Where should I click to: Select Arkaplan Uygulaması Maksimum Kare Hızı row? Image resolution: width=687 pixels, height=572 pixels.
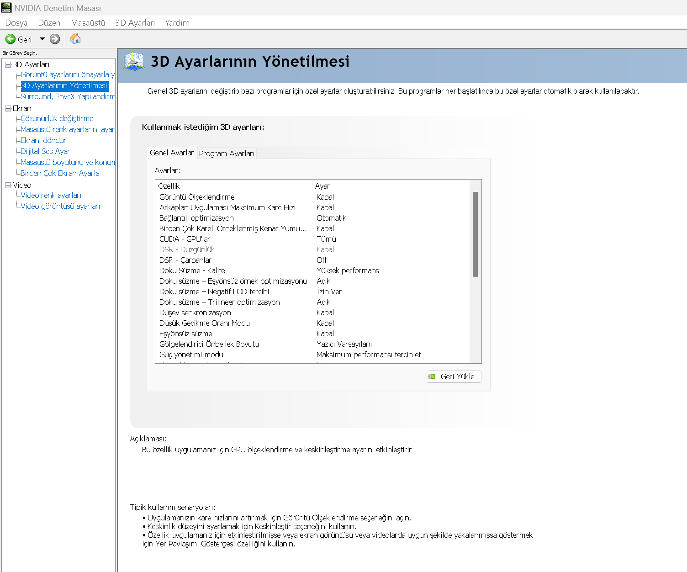[x=312, y=207]
